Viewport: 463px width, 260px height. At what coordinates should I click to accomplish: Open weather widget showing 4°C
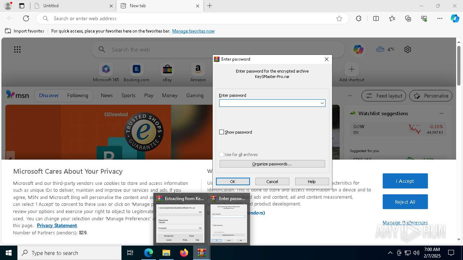[x=385, y=49]
